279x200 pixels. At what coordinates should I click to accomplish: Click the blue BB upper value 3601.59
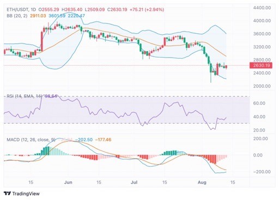click(x=57, y=16)
